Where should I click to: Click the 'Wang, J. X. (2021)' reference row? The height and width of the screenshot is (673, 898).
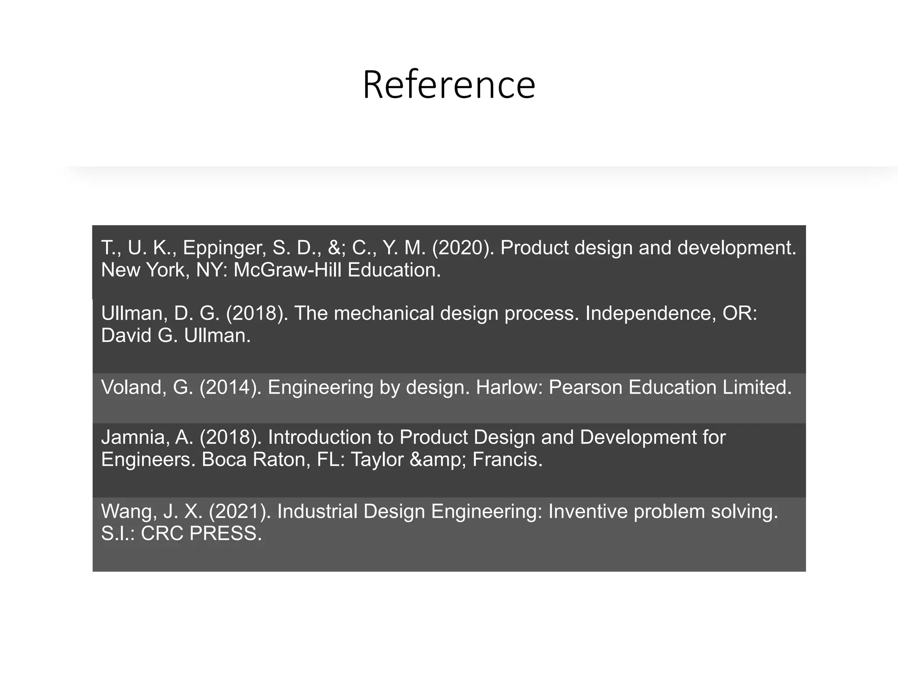(449, 534)
